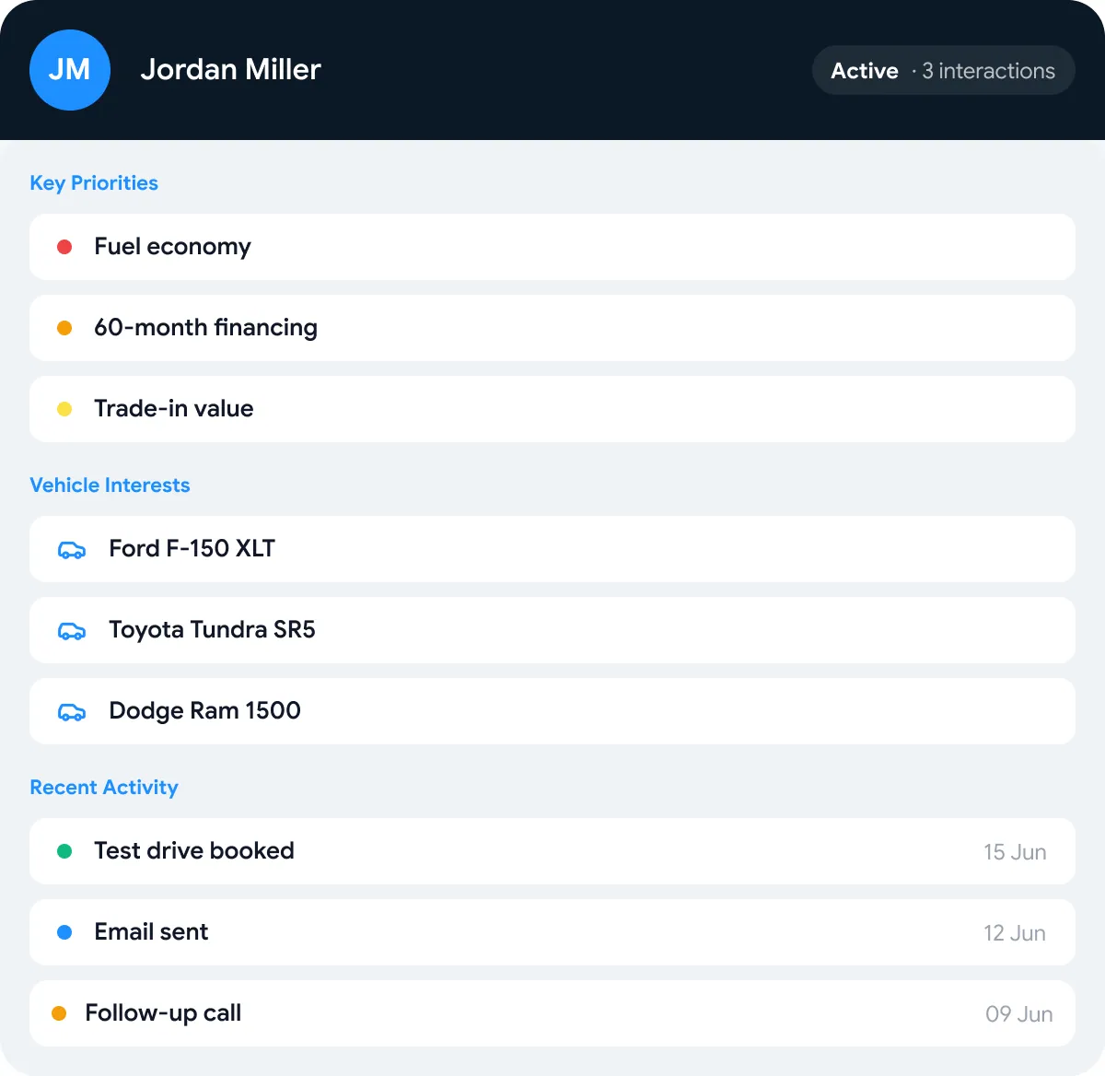Click the red dot beside Fuel economy
This screenshot has height=1076, width=1105.
click(64, 247)
